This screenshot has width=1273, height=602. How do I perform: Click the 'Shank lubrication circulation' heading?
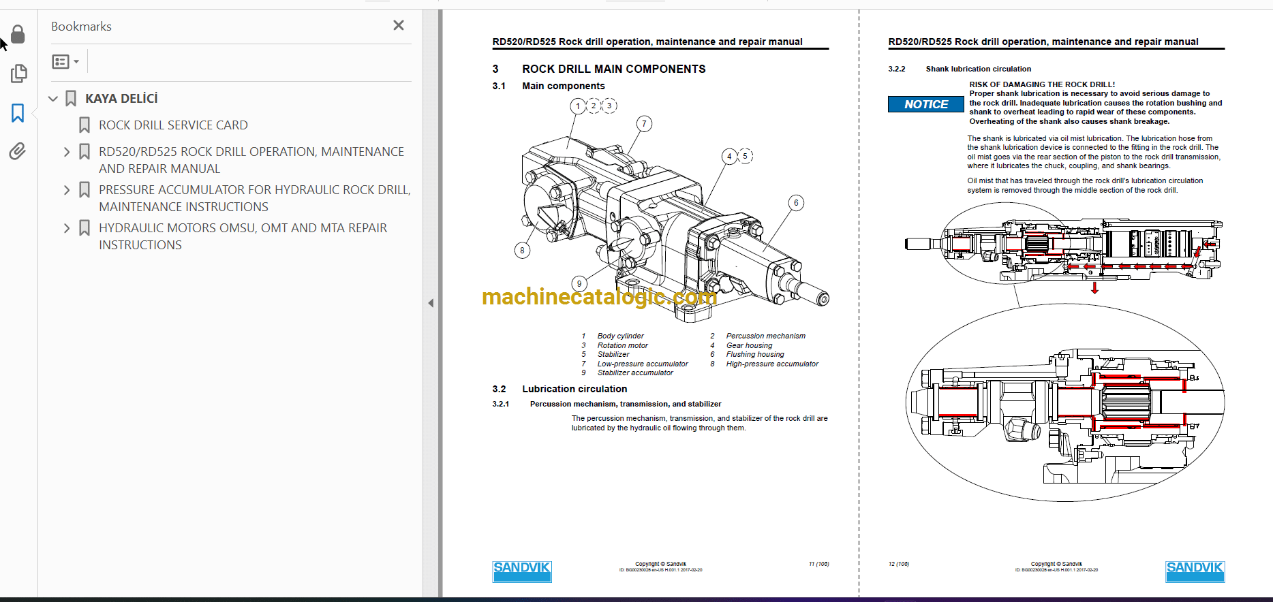click(979, 69)
